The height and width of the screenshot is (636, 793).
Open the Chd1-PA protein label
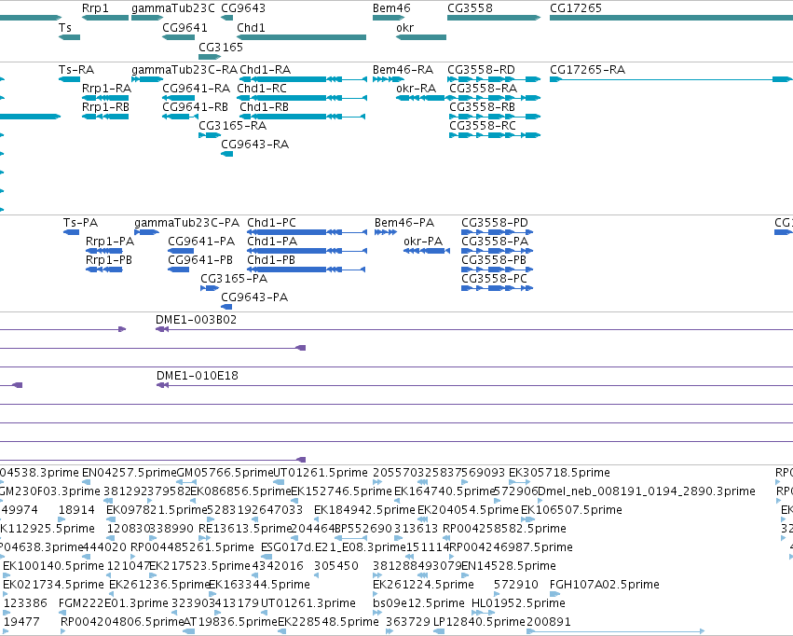(x=272, y=242)
